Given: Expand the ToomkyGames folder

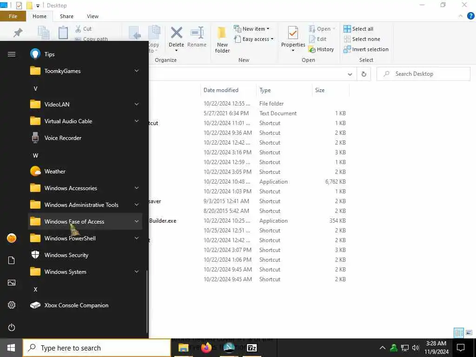Looking at the screenshot, I should click(x=137, y=71).
